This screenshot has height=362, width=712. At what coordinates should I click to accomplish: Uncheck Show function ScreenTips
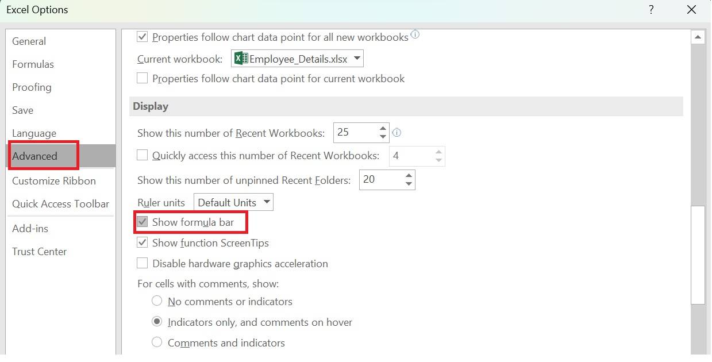143,243
